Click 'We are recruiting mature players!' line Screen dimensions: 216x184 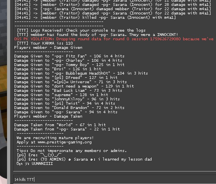(55, 138)
